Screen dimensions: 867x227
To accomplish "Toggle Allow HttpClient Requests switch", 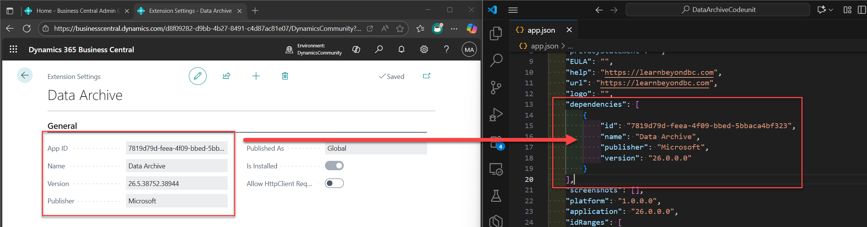I will 334,183.
